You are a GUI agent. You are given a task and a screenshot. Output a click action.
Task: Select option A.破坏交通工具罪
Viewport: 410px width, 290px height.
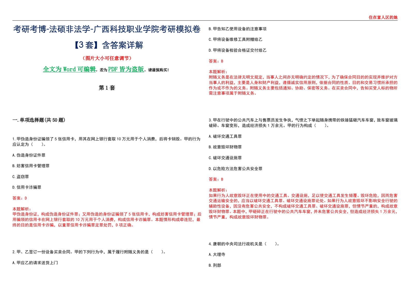tap(225, 136)
